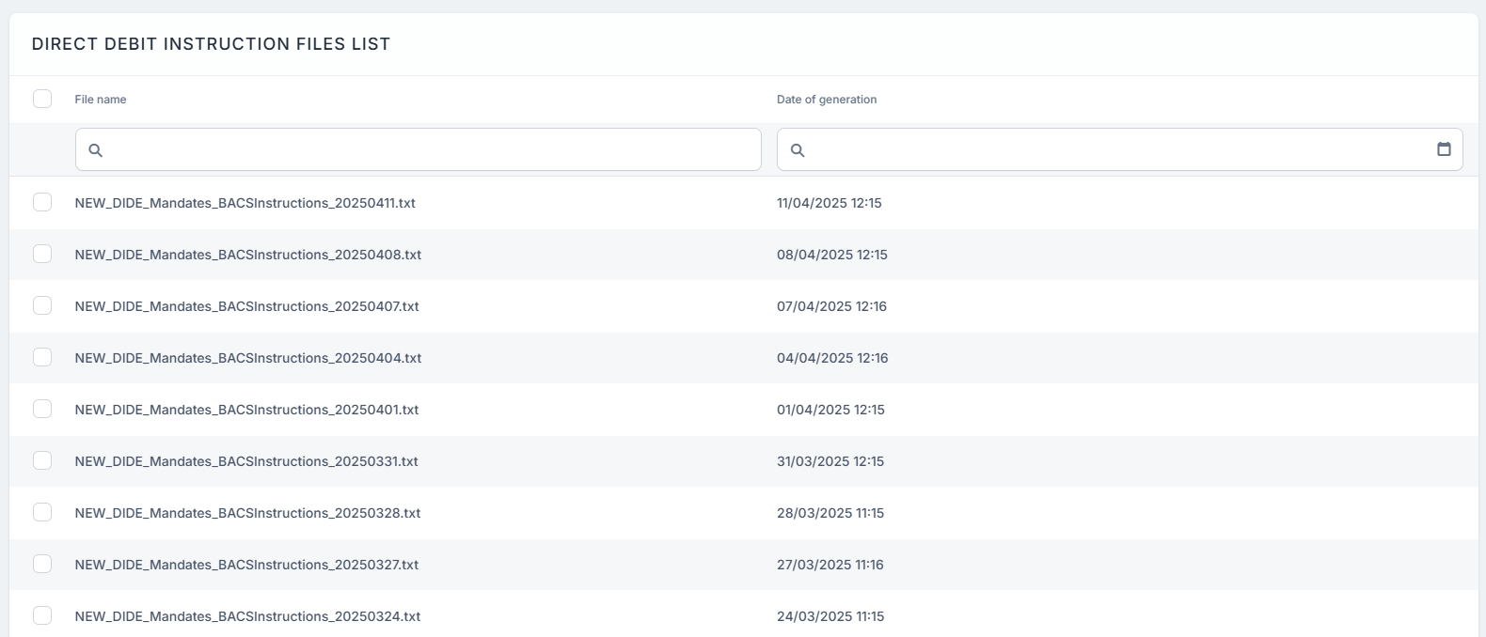
Task: Open the calendar date picker icon
Action: (x=1444, y=149)
